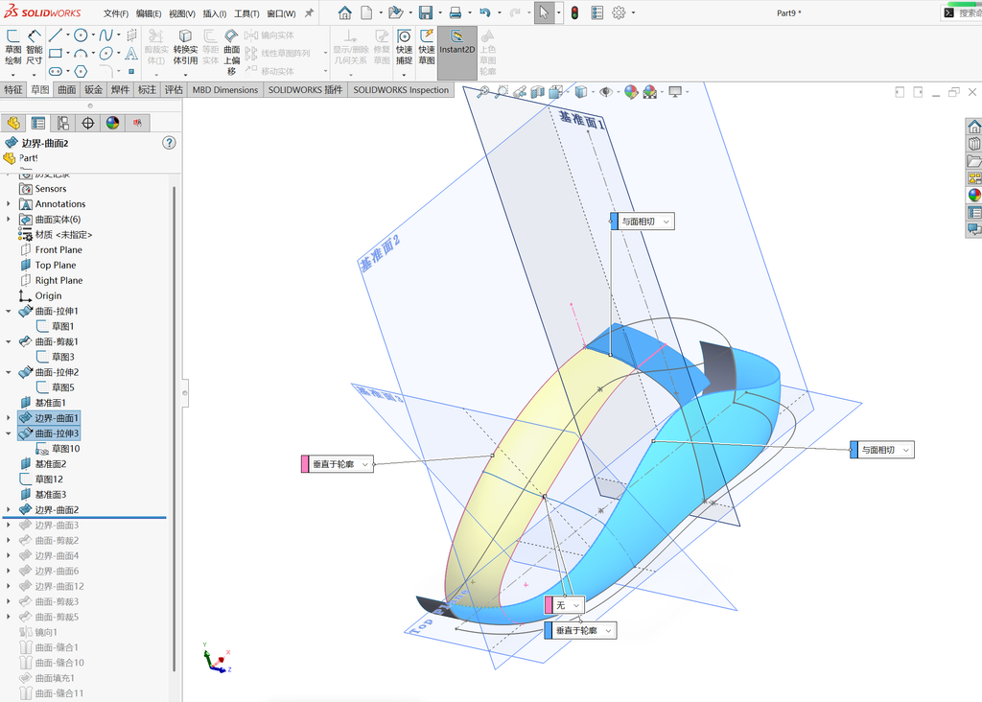Choose the Line sketch tool

pos(55,35)
